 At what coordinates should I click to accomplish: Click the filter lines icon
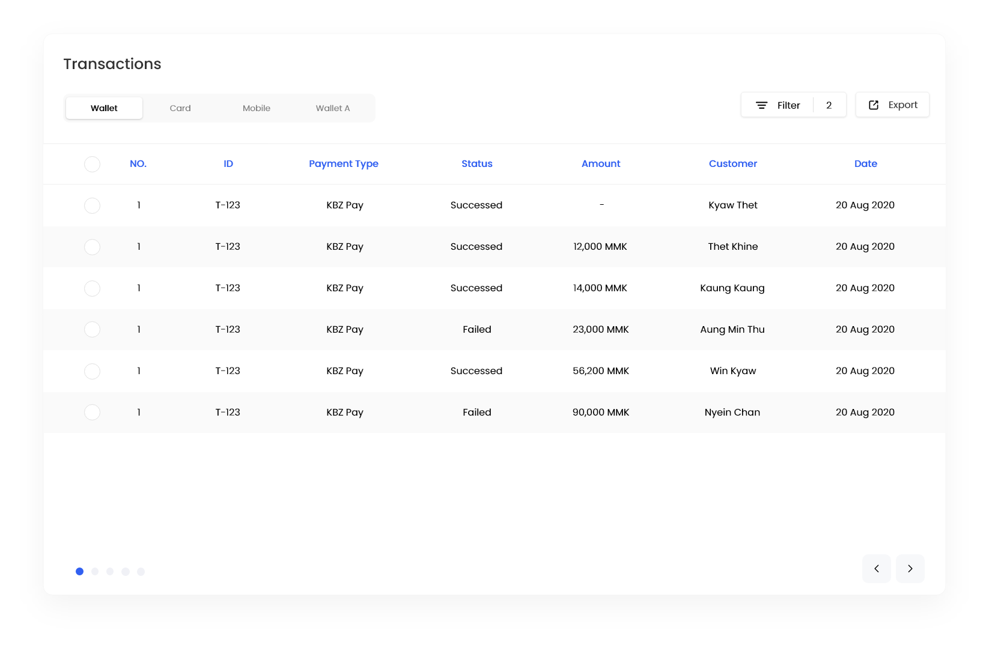(x=761, y=105)
